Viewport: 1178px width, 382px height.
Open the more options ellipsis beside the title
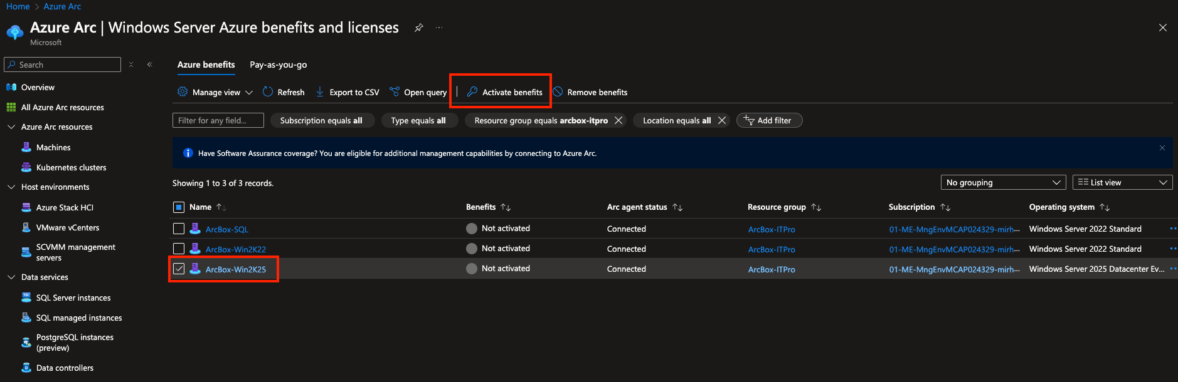[x=439, y=28]
